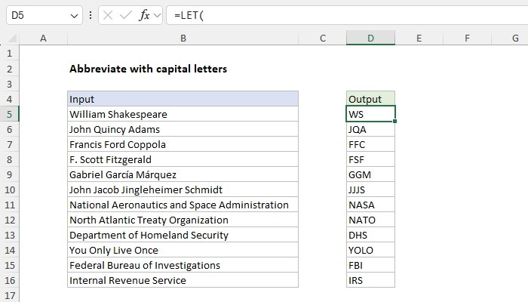528x302 pixels.
Task: Select column B header
Action: [x=183, y=38]
